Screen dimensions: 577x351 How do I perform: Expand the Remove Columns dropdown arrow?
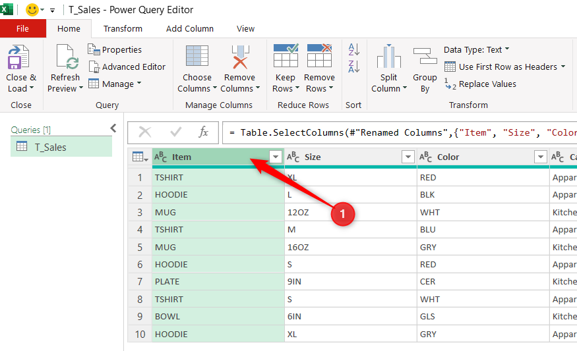coord(258,88)
